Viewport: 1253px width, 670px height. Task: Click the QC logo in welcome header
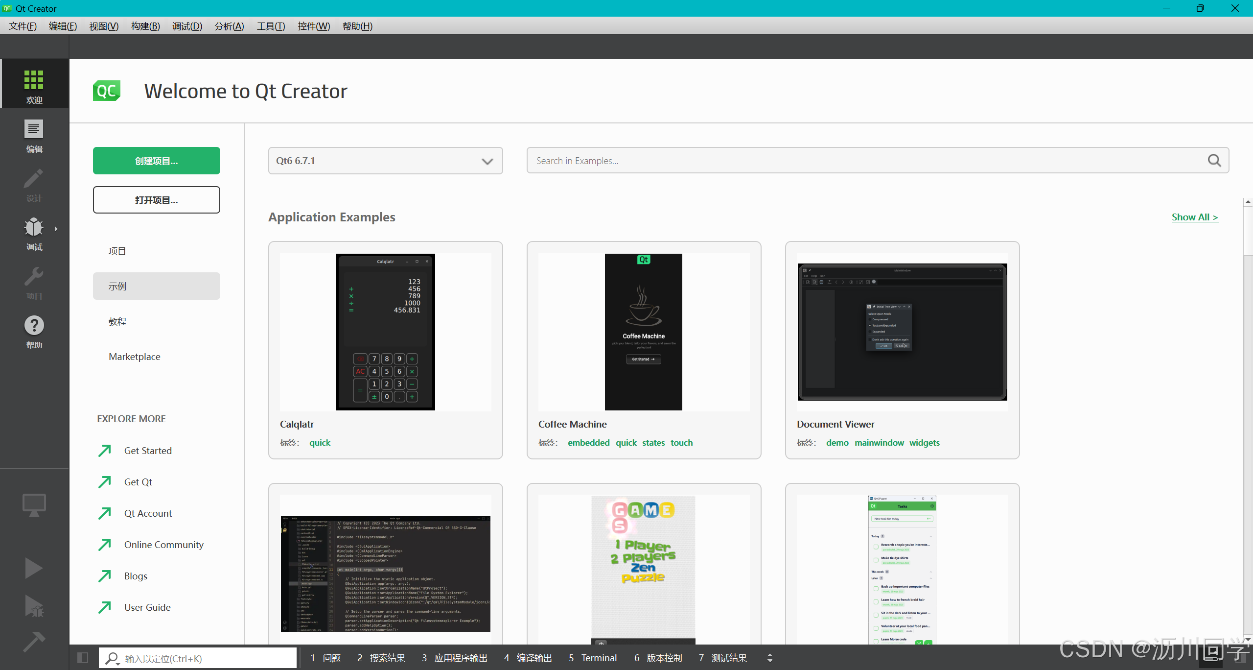tap(107, 91)
